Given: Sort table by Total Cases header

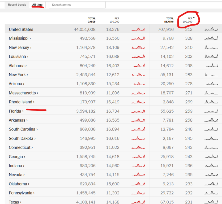Looking at the screenshot, I should point(91,20).
